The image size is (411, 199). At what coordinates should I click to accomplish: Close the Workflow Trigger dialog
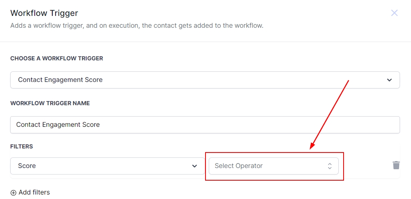click(x=394, y=13)
